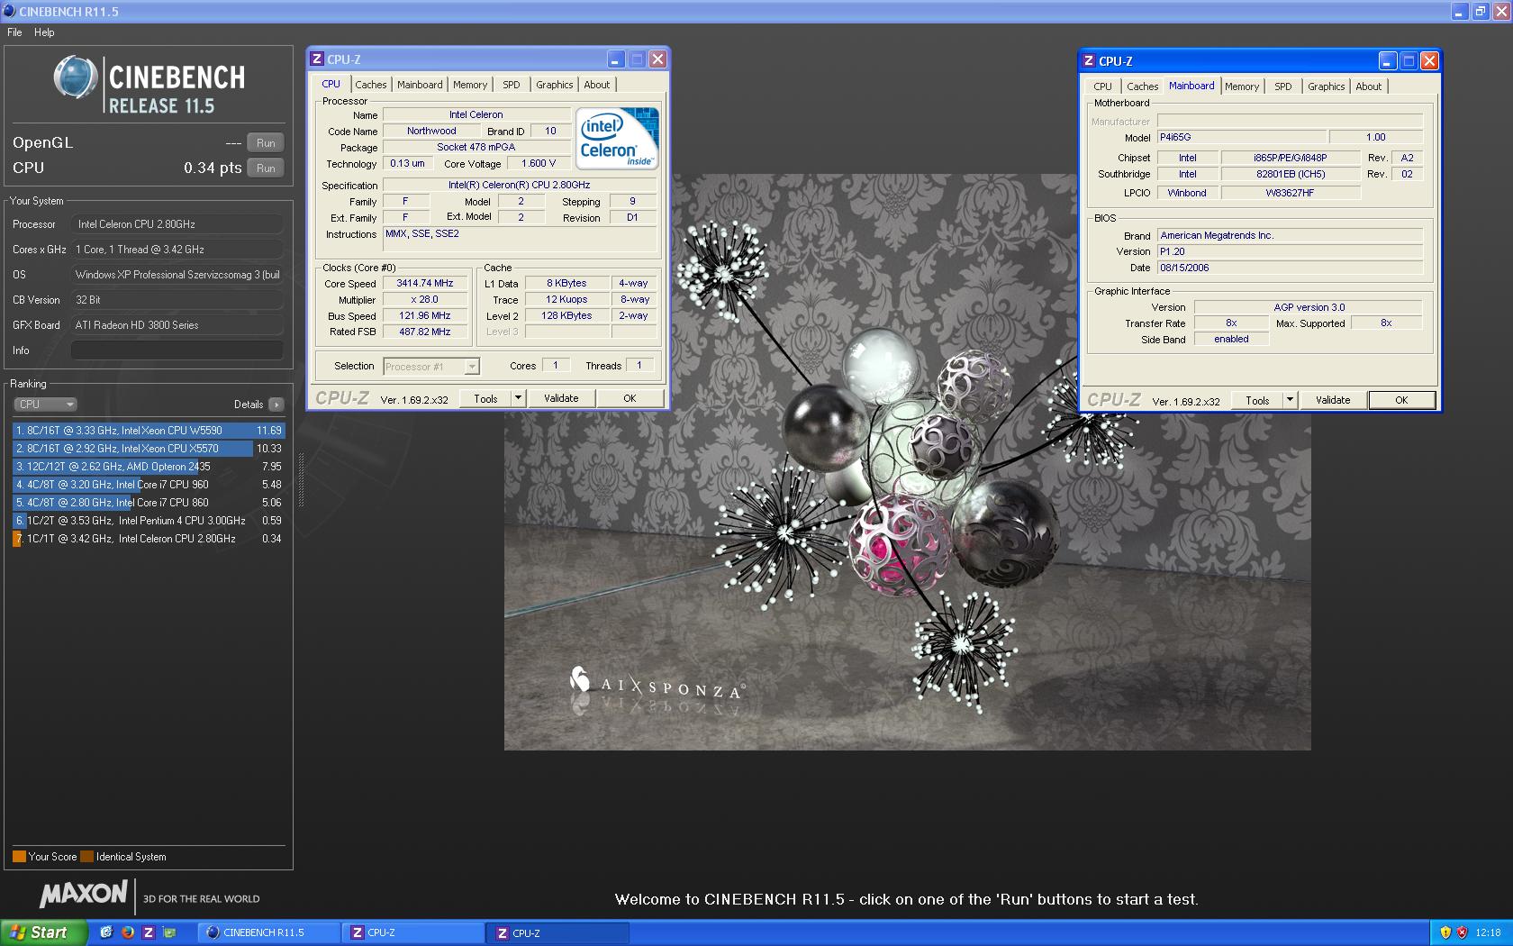Select the second CPU-Z taskbar button
Image resolution: width=1513 pixels, height=946 pixels.
click(x=557, y=932)
